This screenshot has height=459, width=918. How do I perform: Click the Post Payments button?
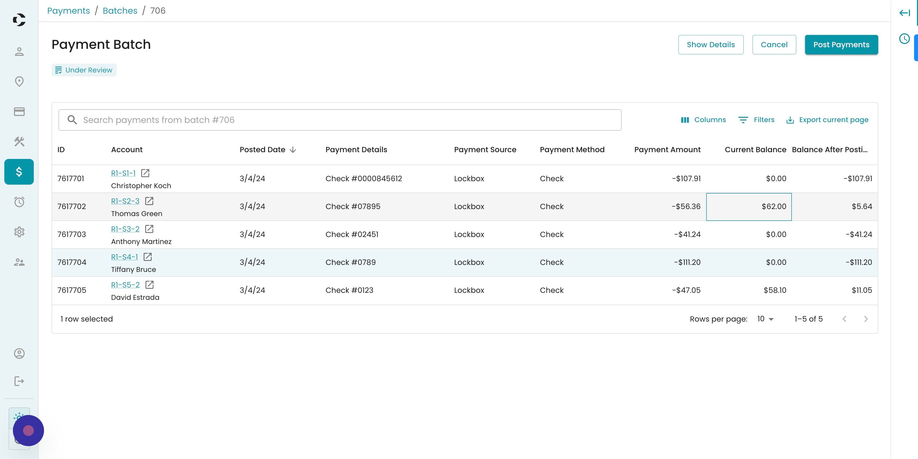(x=841, y=45)
